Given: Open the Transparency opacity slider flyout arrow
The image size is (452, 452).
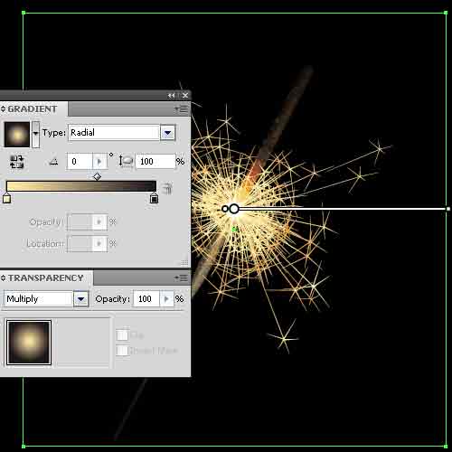Looking at the screenshot, I should [166, 299].
